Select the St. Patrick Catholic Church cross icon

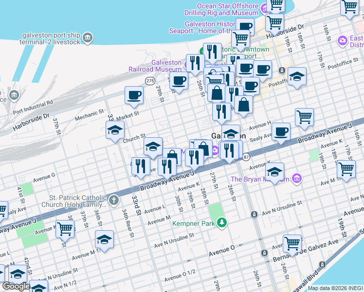click(114, 201)
